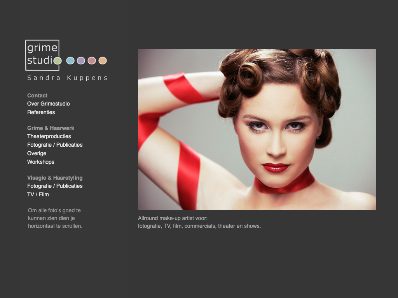Open the Contact page
The width and height of the screenshot is (398, 298).
(x=37, y=95)
